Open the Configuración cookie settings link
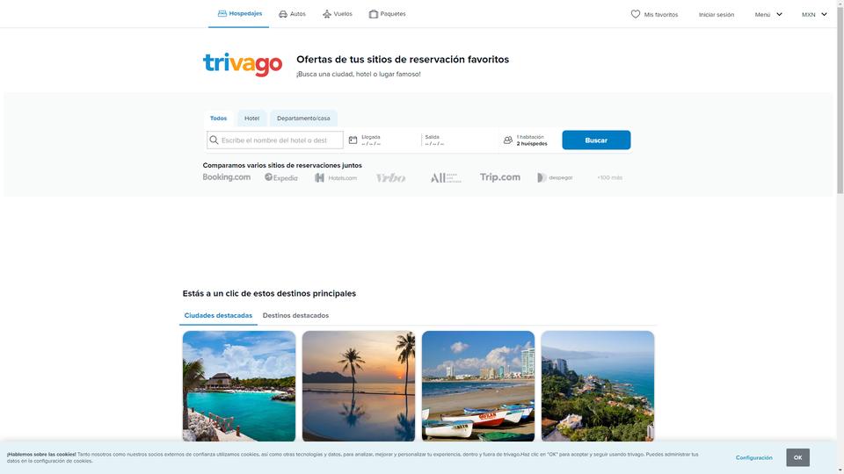This screenshot has height=474, width=844. [x=753, y=458]
